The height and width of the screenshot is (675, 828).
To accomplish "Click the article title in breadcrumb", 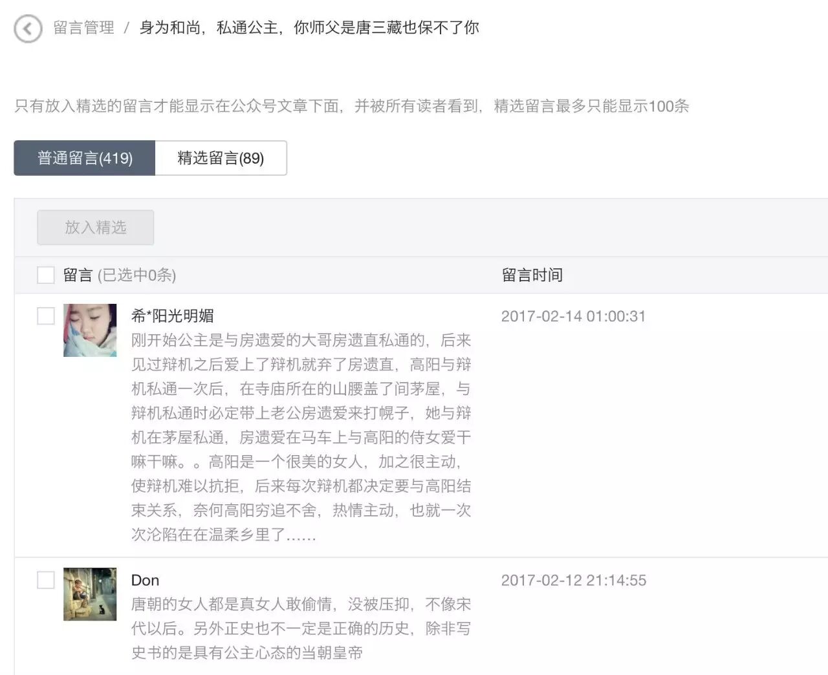I will pyautogui.click(x=309, y=28).
